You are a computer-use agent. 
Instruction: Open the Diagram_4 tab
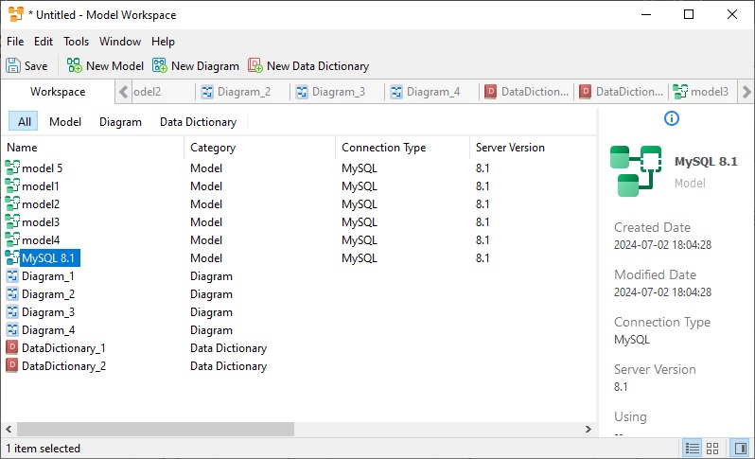point(433,92)
